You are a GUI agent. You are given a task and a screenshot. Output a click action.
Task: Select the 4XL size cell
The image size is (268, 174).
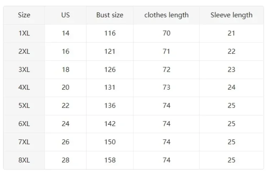24,87
